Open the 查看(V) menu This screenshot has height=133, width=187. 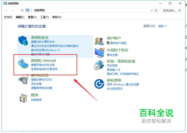[x=32, y=17]
